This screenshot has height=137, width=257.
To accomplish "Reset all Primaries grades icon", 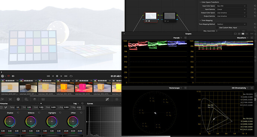I will [x=82, y=103].
